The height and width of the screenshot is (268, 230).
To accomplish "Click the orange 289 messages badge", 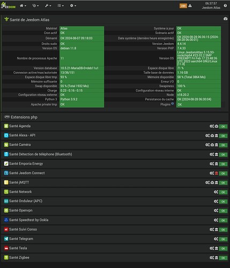I will pos(183,6).
